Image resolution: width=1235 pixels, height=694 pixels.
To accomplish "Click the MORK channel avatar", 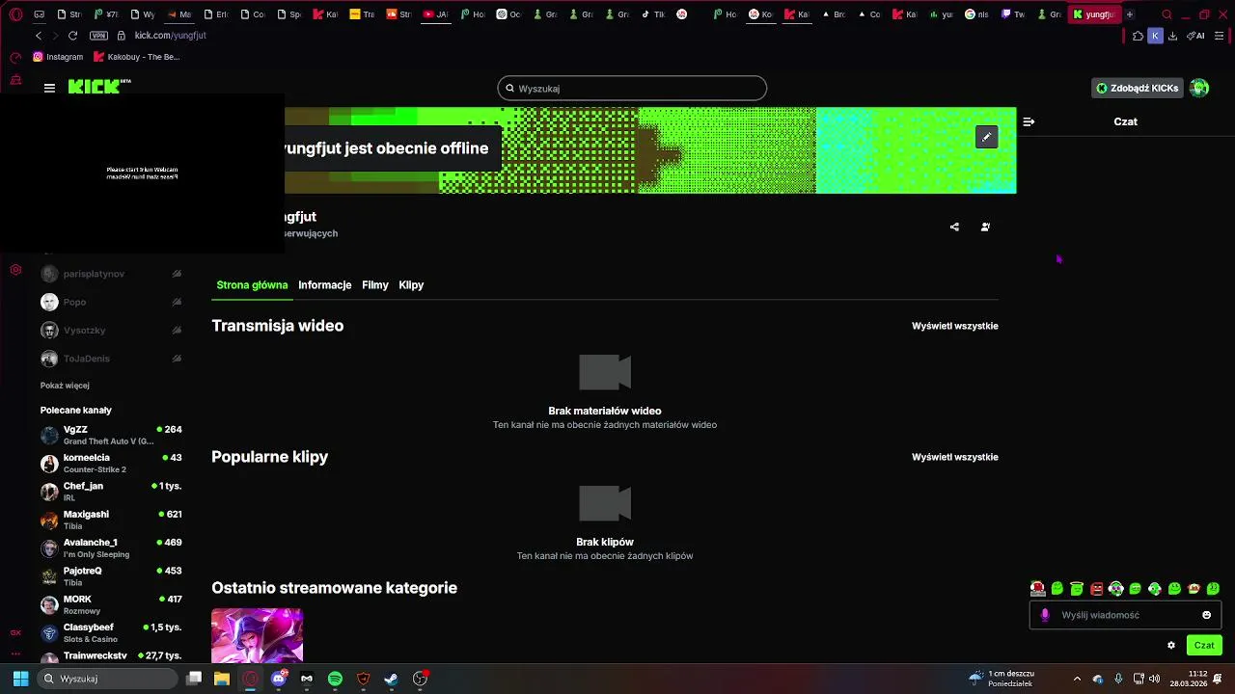I will click(x=49, y=605).
